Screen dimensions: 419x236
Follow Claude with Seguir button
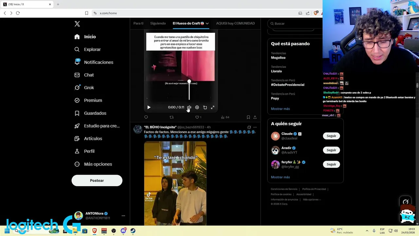coord(331,136)
